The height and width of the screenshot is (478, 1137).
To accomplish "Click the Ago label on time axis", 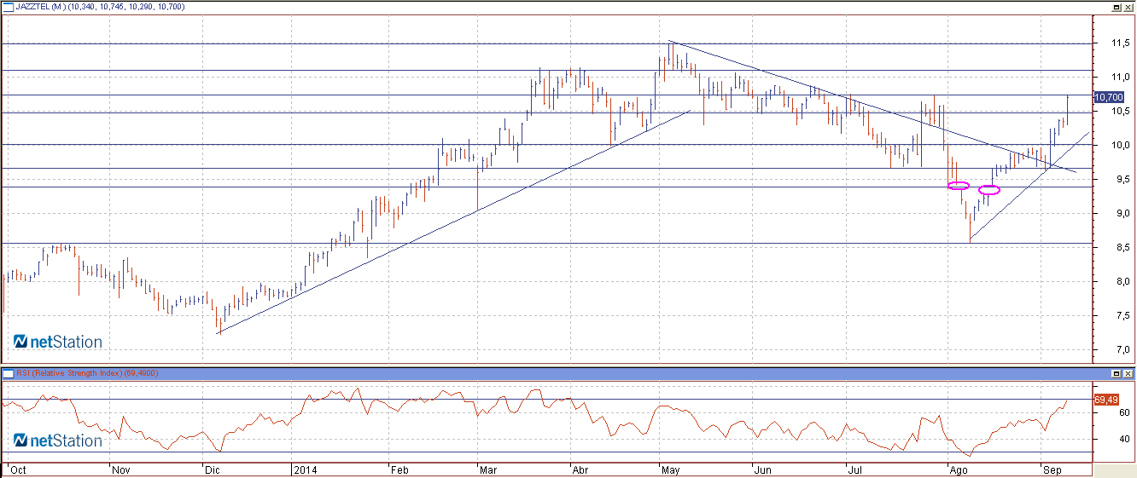I will click(959, 469).
